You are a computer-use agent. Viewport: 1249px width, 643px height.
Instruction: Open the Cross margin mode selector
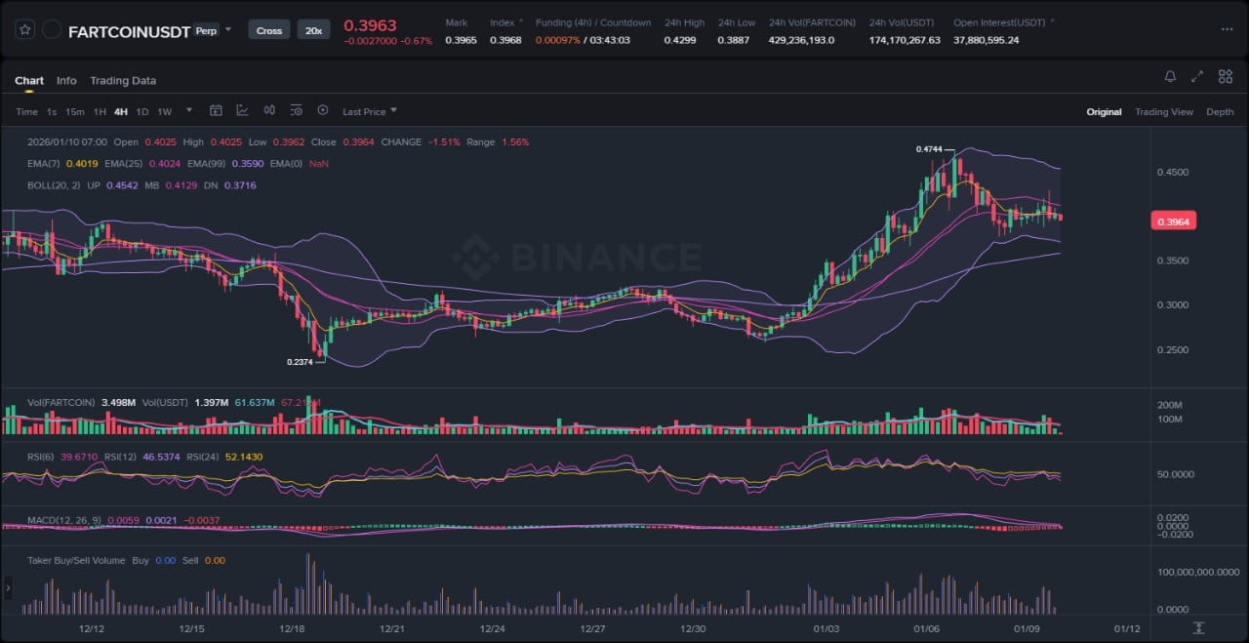[x=269, y=30]
